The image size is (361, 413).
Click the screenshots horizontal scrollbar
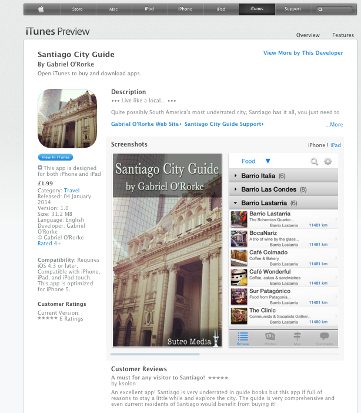pyautogui.click(x=155, y=354)
